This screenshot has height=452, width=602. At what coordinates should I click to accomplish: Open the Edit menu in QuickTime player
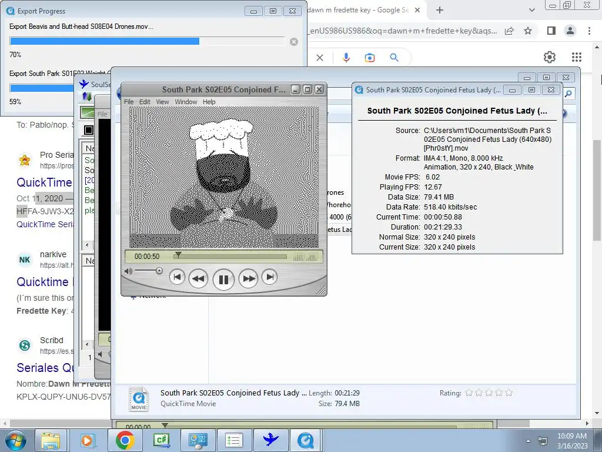tap(145, 102)
